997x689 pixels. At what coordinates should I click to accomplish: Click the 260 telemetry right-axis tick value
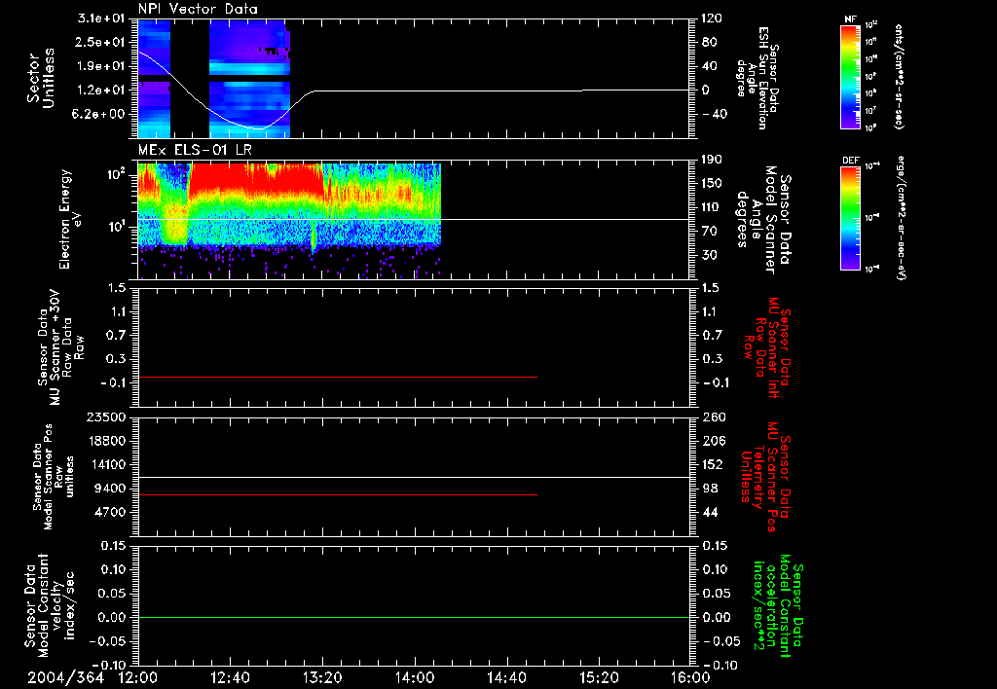[x=714, y=417]
